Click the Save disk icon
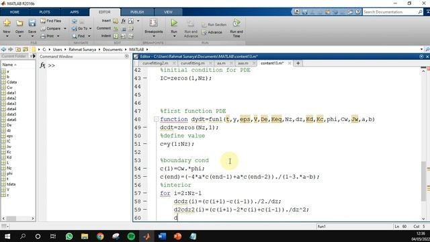430x242 pixels. coord(32,23)
